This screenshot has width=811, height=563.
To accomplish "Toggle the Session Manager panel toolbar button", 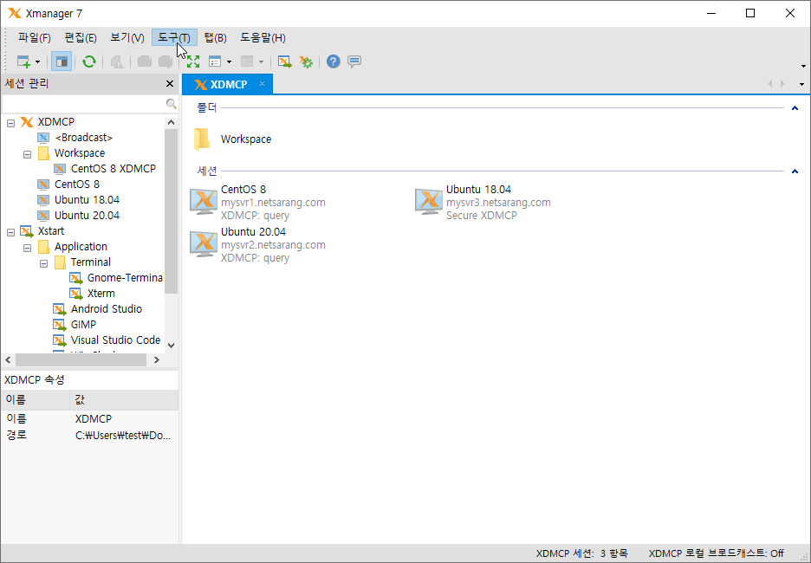I will click(62, 62).
